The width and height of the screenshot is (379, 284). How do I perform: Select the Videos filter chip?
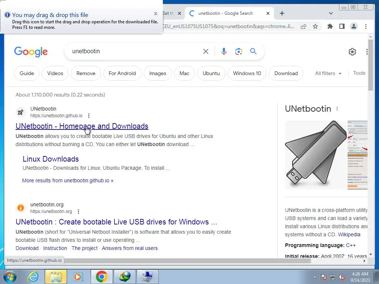coord(55,74)
